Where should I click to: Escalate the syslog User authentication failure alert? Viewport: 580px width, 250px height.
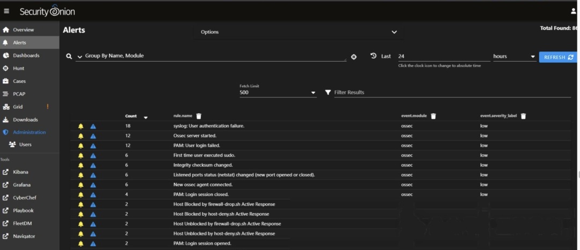point(93,126)
